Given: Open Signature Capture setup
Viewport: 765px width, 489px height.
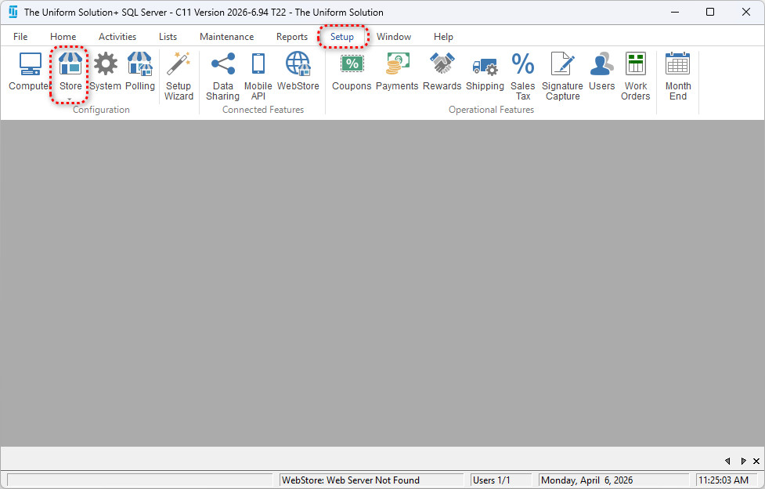Looking at the screenshot, I should 562,76.
